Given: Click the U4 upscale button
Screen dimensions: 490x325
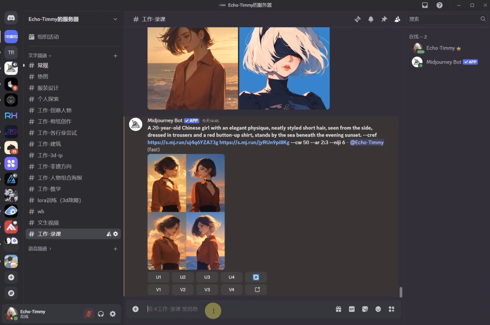Looking at the screenshot, I should pos(231,277).
